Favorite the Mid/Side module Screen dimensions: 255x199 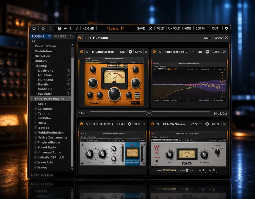pos(68,75)
